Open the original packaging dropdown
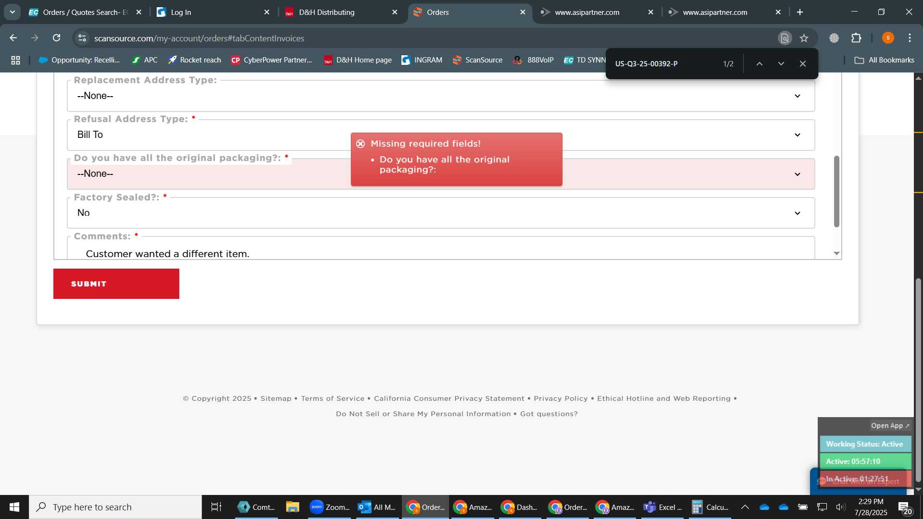The height and width of the screenshot is (519, 923). pyautogui.click(x=440, y=173)
